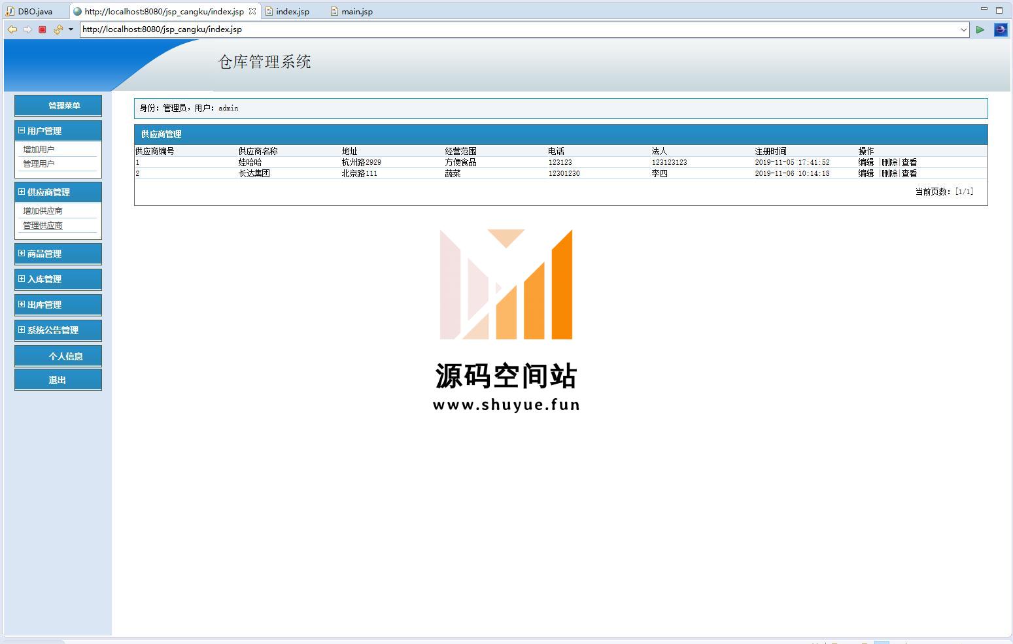
Task: Edit the 娃哈哈 supplier row
Action: pos(866,162)
